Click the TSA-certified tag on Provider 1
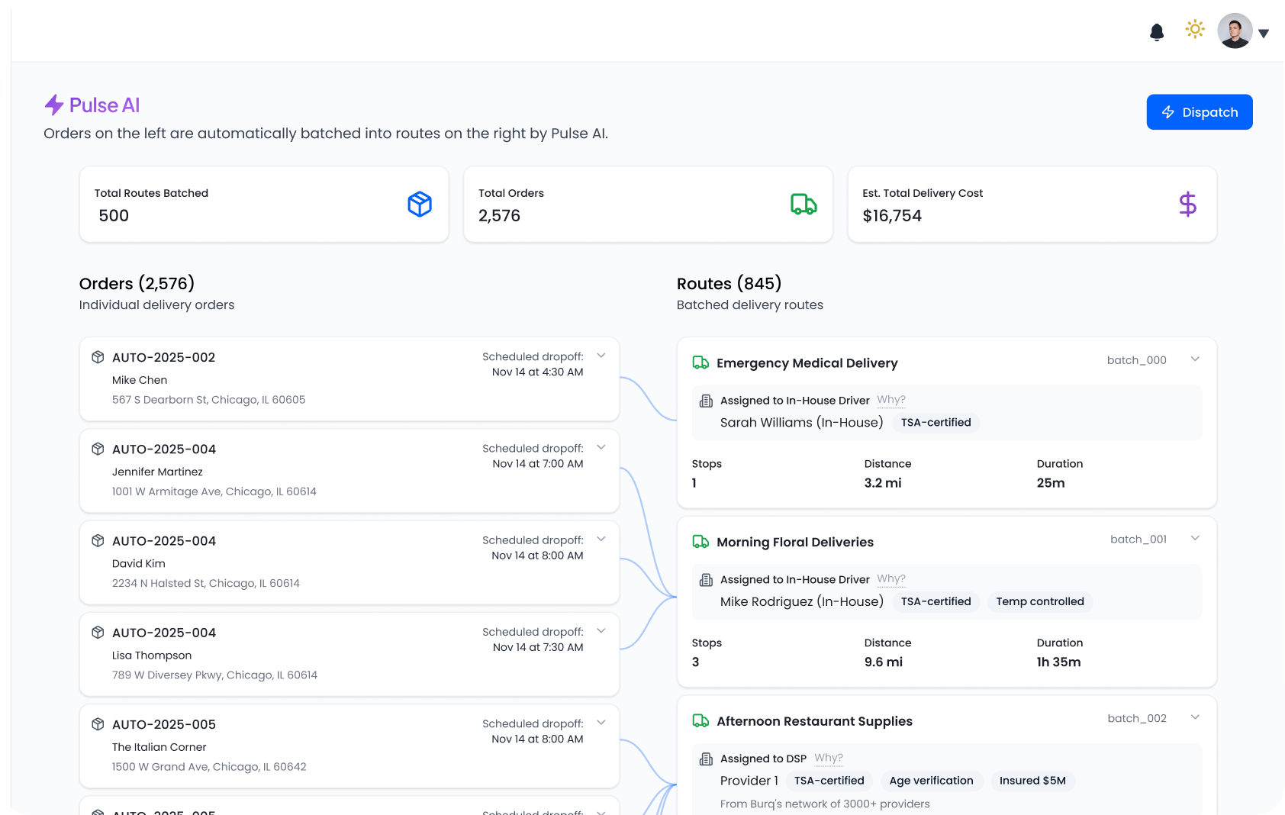Image resolution: width=1285 pixels, height=815 pixels. (829, 781)
